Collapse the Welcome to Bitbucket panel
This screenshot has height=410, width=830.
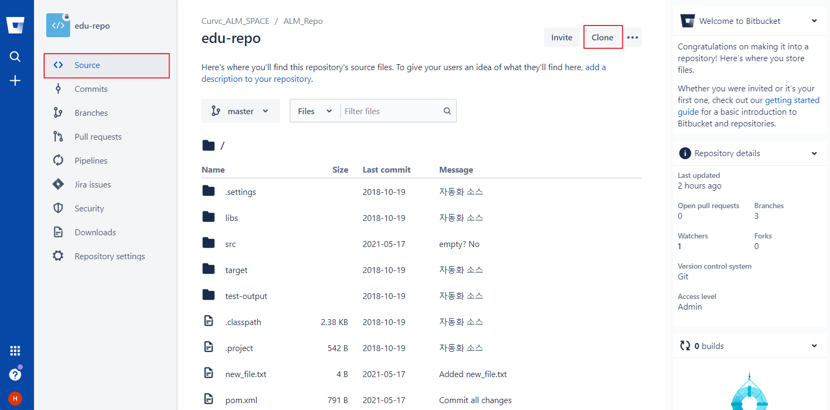pos(814,21)
